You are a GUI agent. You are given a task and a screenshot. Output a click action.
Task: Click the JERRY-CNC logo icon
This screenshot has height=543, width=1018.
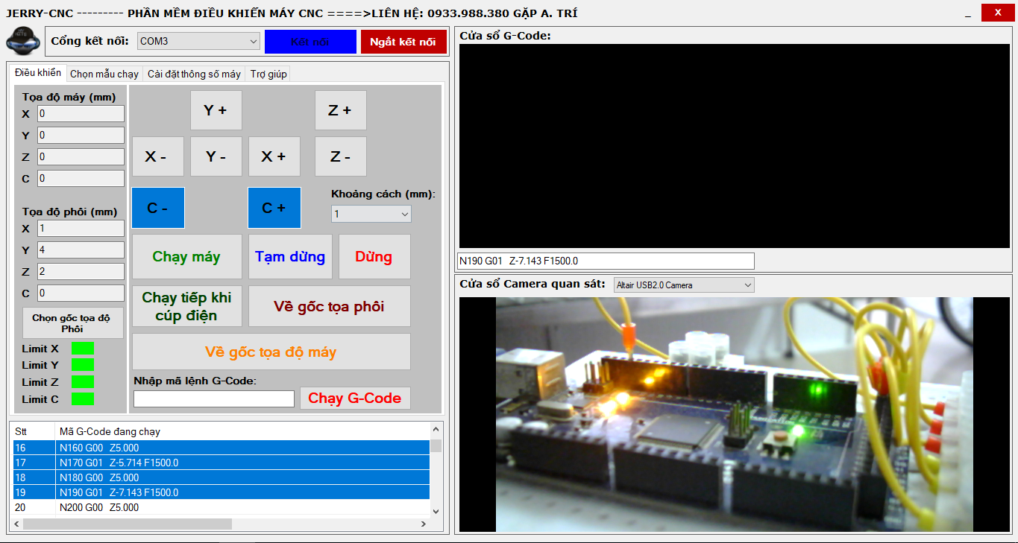coord(23,41)
